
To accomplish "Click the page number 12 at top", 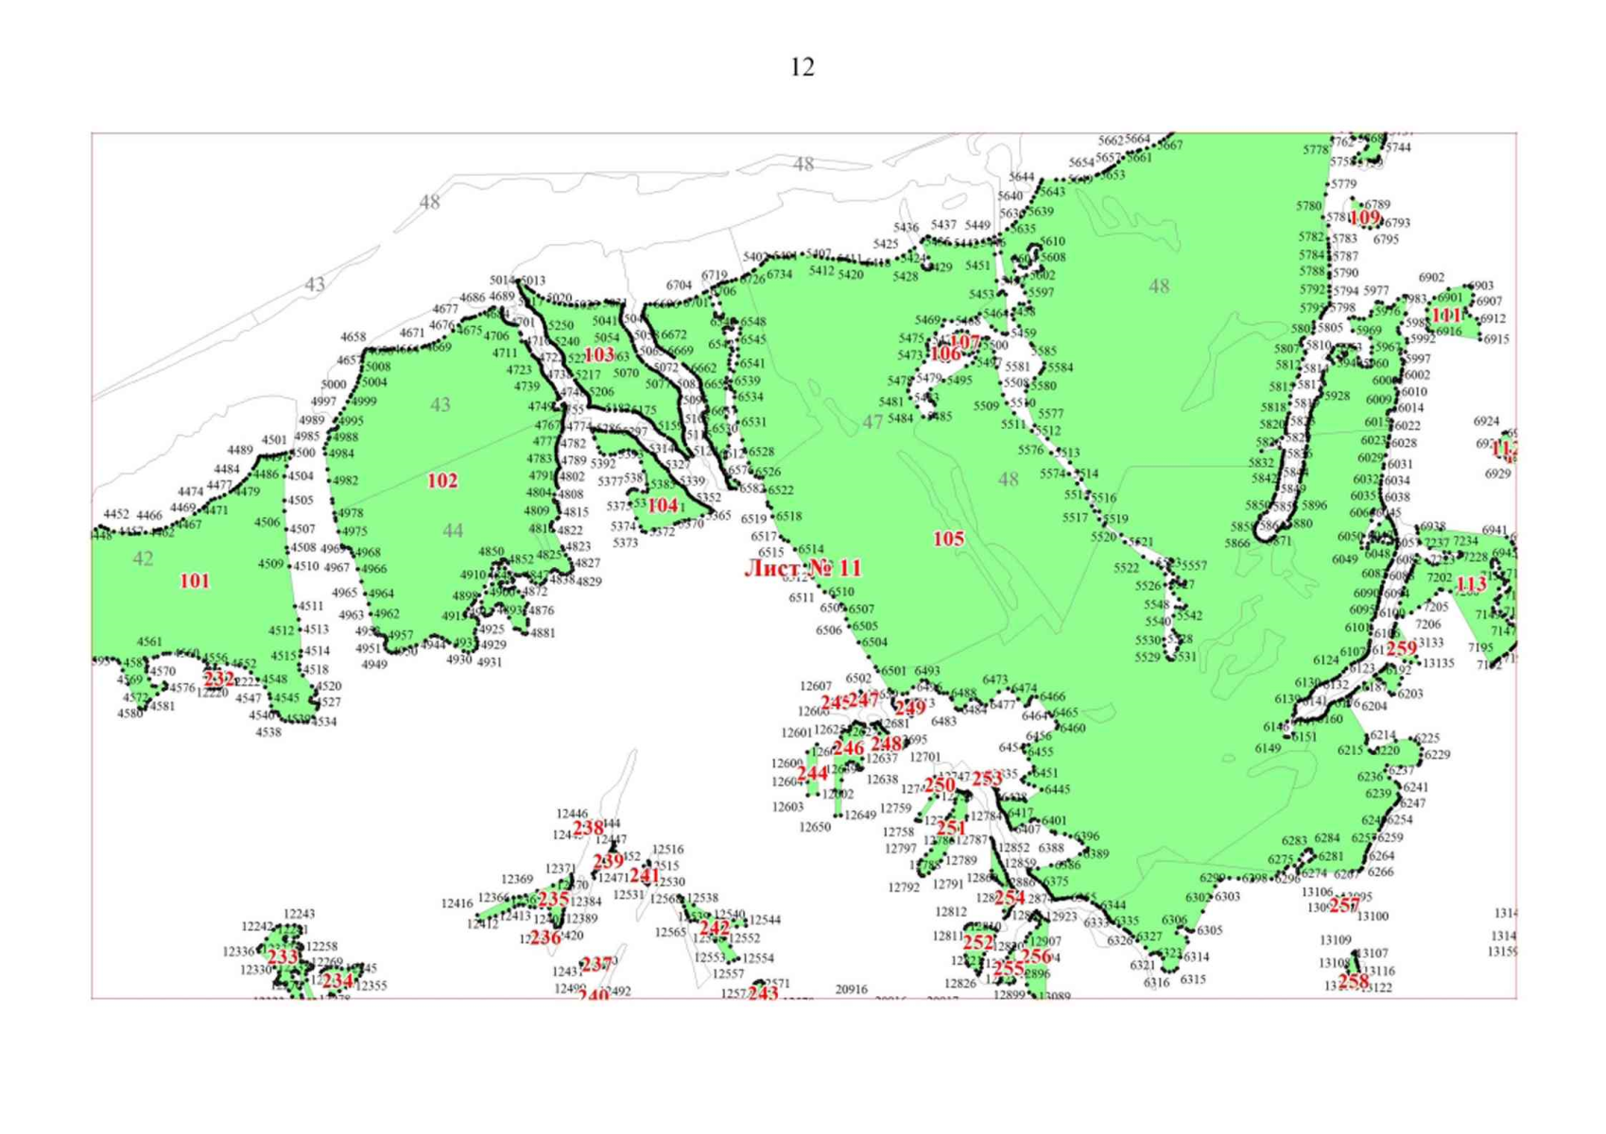I will [802, 67].
